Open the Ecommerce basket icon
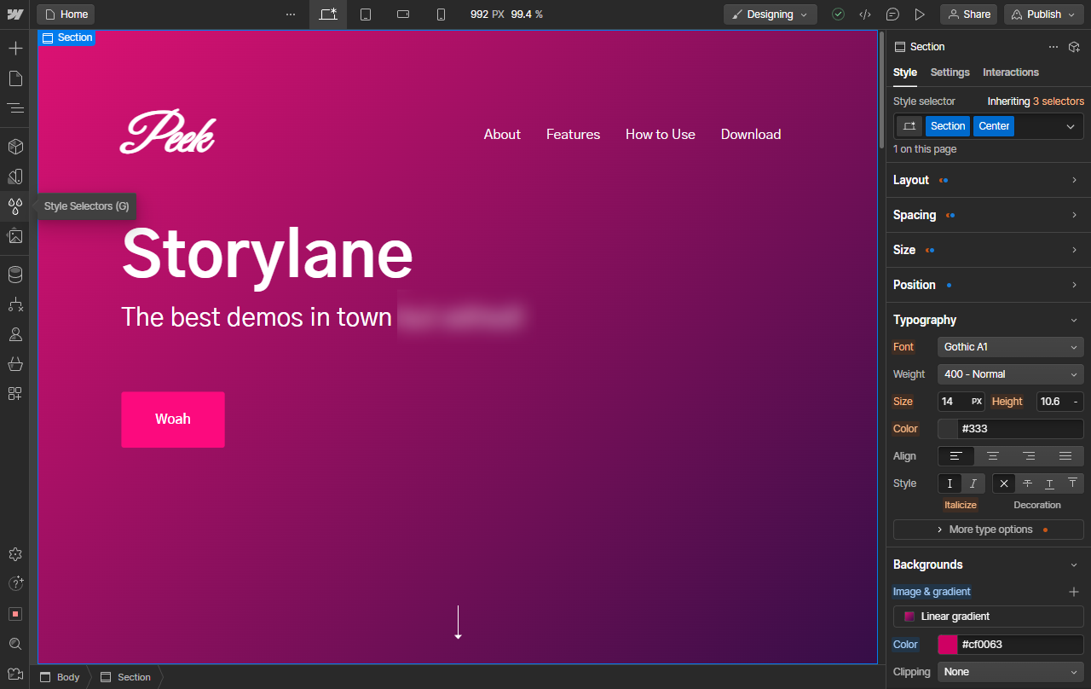Image resolution: width=1091 pixels, height=689 pixels. (15, 364)
